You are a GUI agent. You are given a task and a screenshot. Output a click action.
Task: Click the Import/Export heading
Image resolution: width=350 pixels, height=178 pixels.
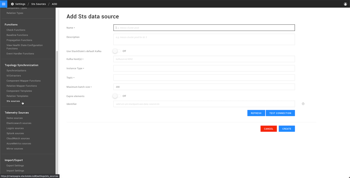(x=14, y=160)
